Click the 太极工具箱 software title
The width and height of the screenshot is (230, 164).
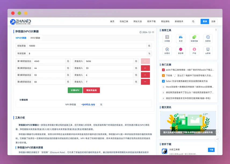click(174, 150)
